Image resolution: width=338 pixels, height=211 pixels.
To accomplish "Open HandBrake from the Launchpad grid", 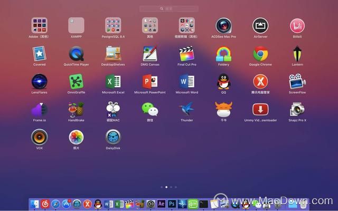I will click(x=76, y=109).
